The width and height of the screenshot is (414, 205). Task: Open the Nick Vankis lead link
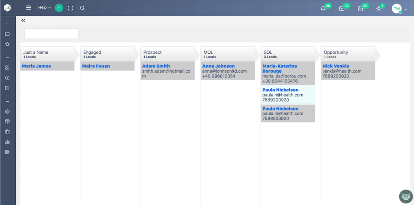(336, 66)
